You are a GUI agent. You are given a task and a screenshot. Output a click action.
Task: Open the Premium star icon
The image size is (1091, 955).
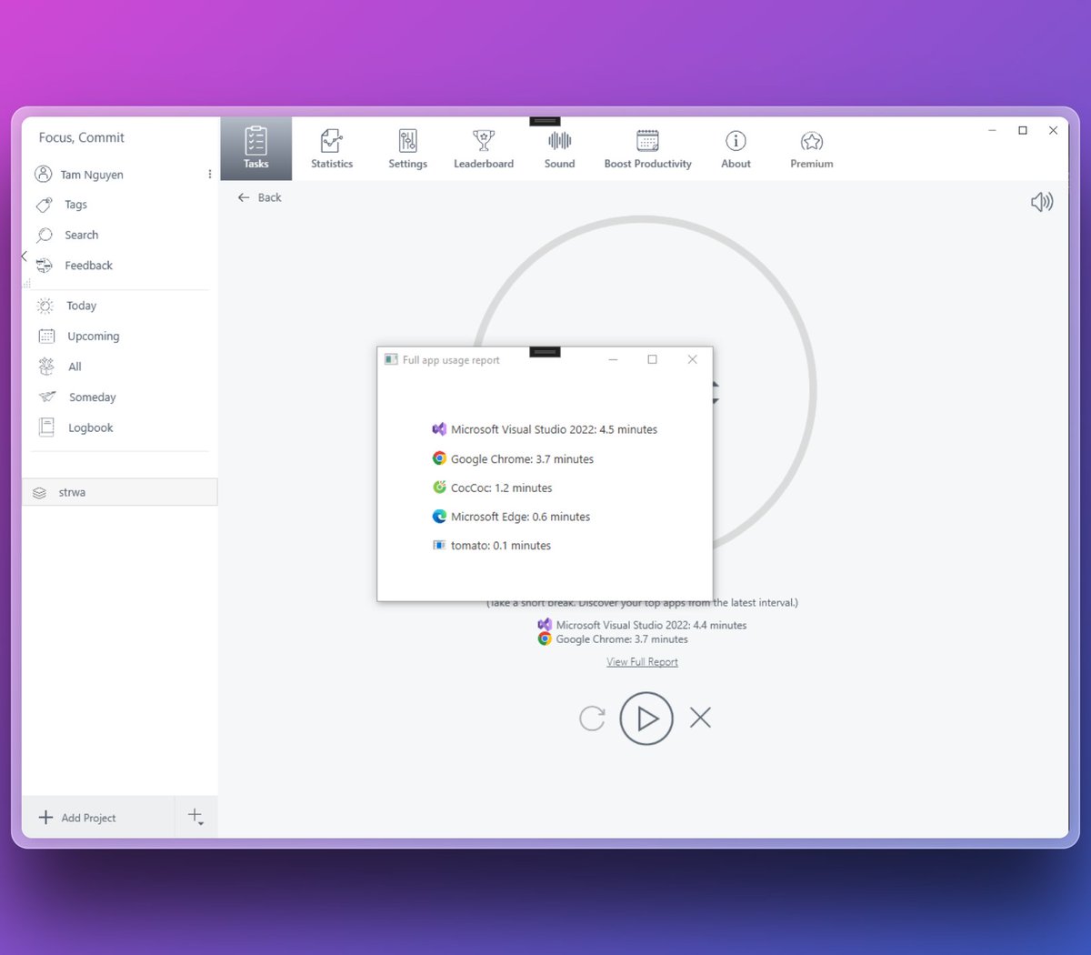(x=811, y=148)
